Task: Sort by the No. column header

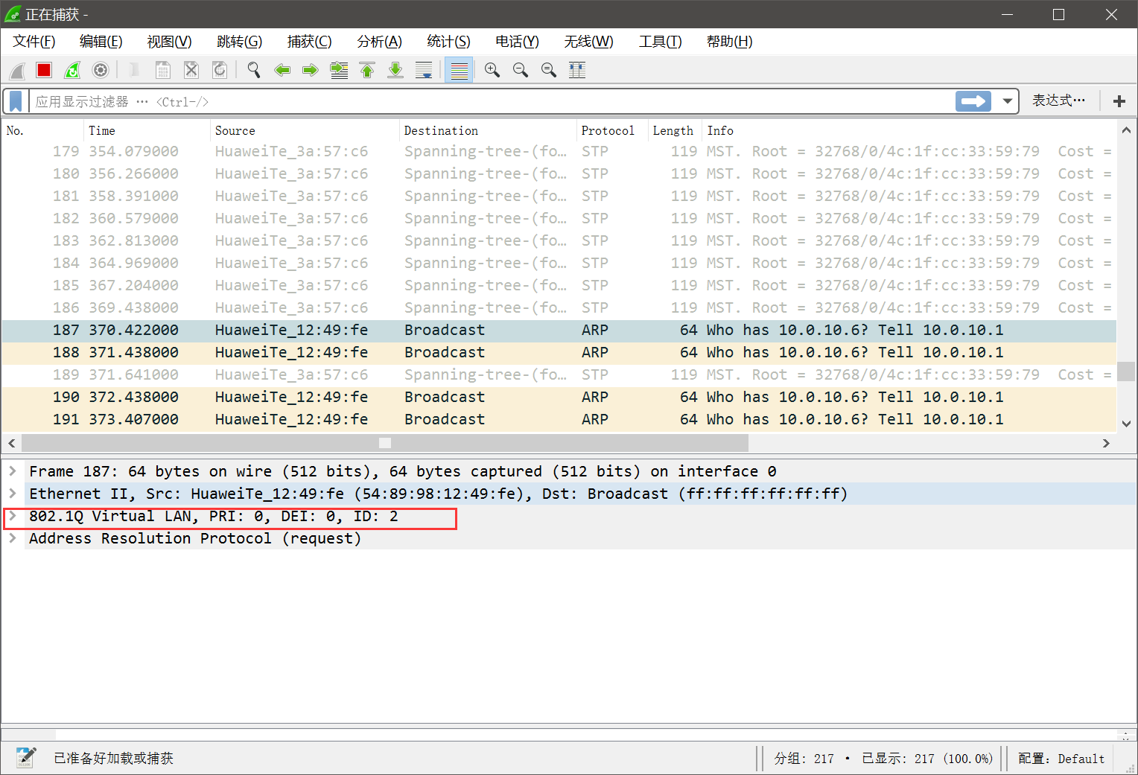Action: point(42,130)
